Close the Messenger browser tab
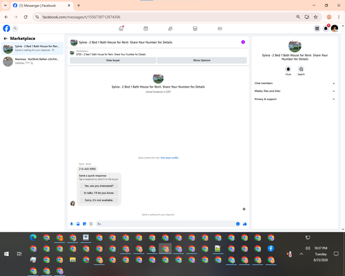345x276 pixels. click(69, 6)
